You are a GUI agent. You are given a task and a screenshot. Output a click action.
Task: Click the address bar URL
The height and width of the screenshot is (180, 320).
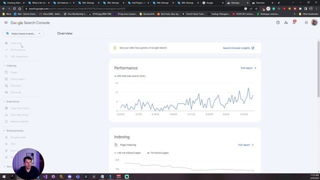click(77, 9)
